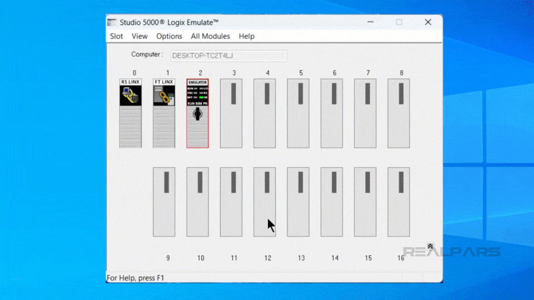This screenshot has height=300, width=534.
Task: Click the empty slot 4
Action: point(265,113)
